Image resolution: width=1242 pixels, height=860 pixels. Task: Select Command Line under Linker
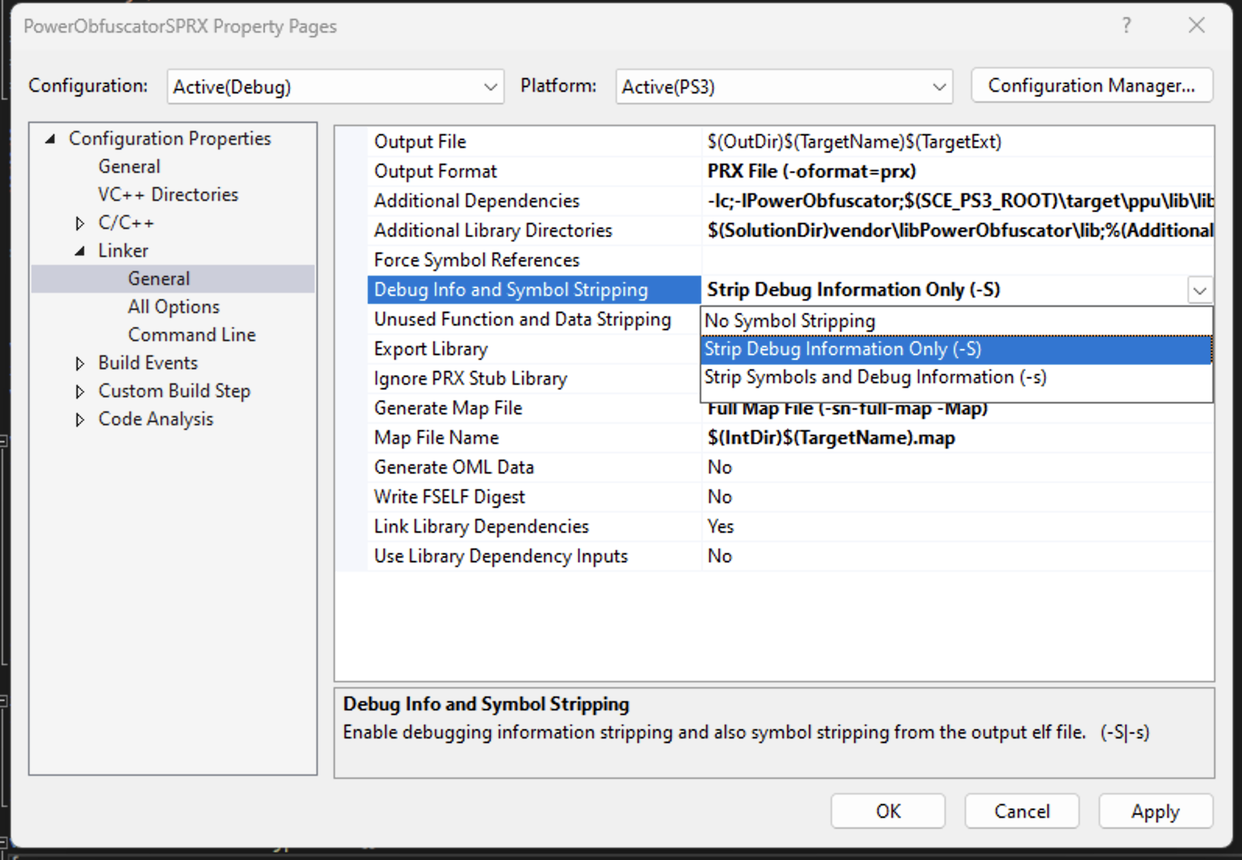coord(192,335)
